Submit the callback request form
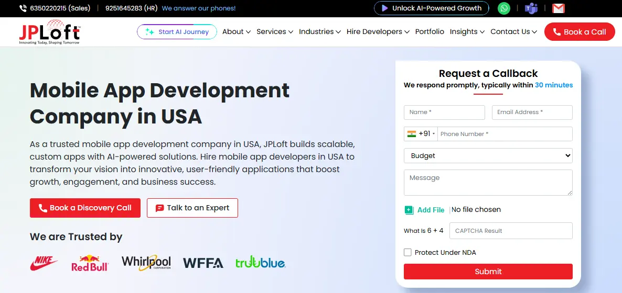The width and height of the screenshot is (622, 293). coord(488,272)
